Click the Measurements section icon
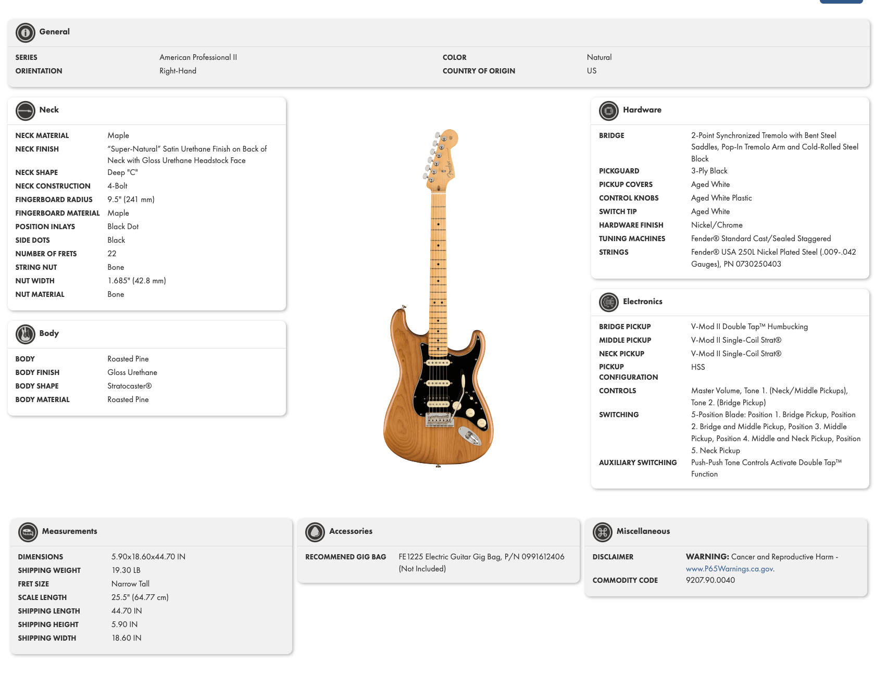This screenshot has width=874, height=675. (x=28, y=532)
